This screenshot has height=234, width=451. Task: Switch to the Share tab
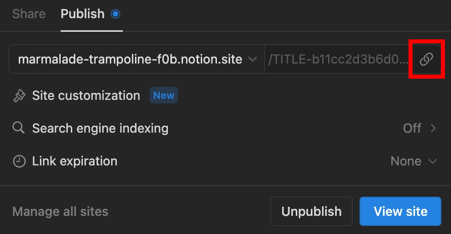click(x=29, y=14)
